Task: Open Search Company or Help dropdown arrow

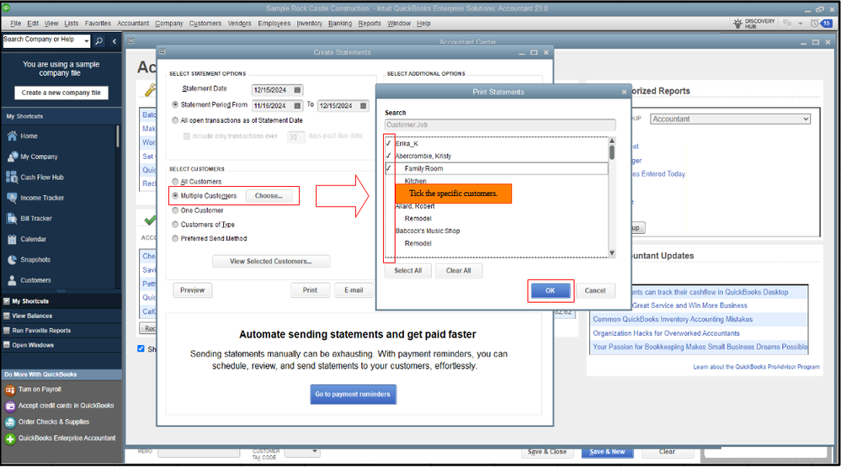Action: [87, 40]
